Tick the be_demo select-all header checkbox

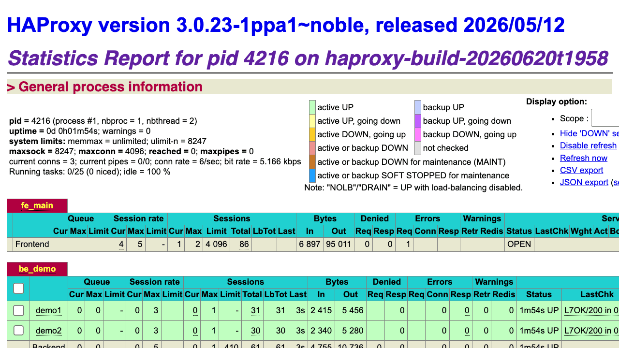pos(18,289)
